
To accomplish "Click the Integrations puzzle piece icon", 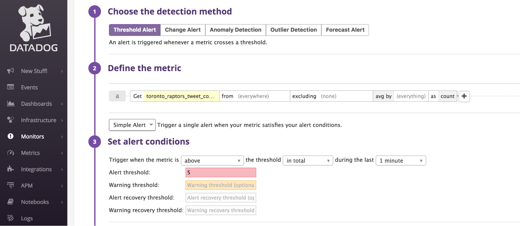I will click(11, 169).
